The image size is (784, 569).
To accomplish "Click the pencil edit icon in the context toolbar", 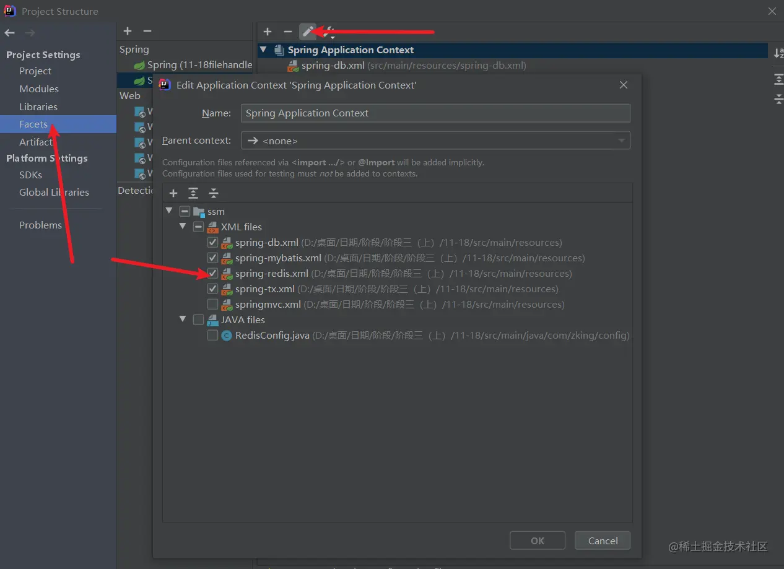I will pos(308,32).
